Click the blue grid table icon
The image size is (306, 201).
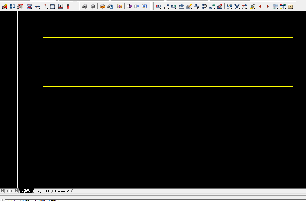tap(275, 6)
